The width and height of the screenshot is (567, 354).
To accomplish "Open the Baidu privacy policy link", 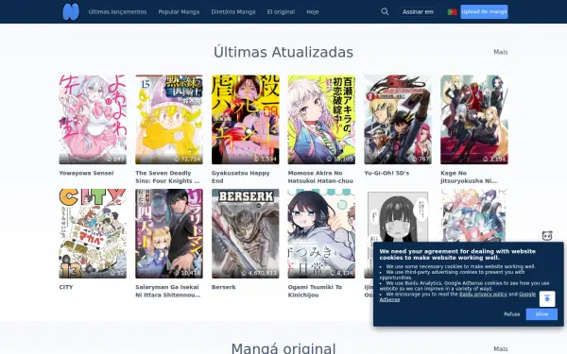I will pos(483,294).
